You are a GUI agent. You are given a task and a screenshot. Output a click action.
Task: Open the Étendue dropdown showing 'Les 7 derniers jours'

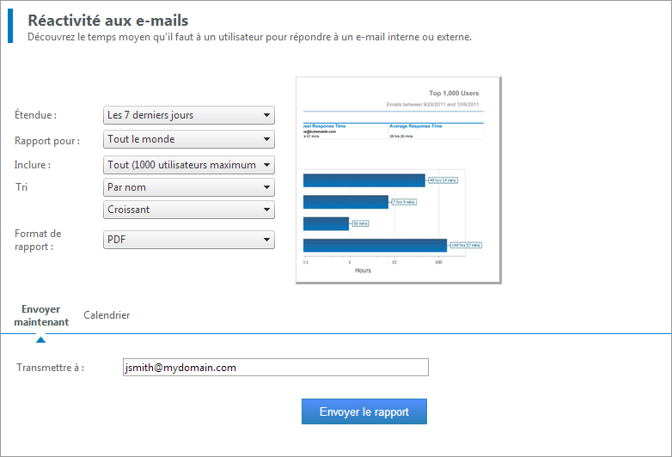tap(188, 115)
